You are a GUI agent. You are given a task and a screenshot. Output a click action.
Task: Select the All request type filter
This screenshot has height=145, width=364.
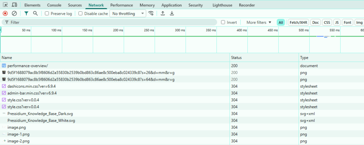[x=281, y=22]
